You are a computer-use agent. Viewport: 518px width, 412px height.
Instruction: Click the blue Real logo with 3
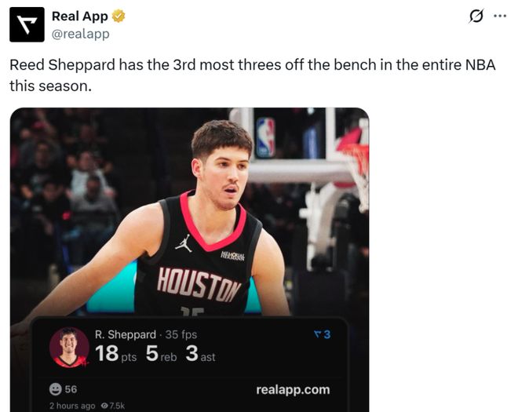click(322, 335)
